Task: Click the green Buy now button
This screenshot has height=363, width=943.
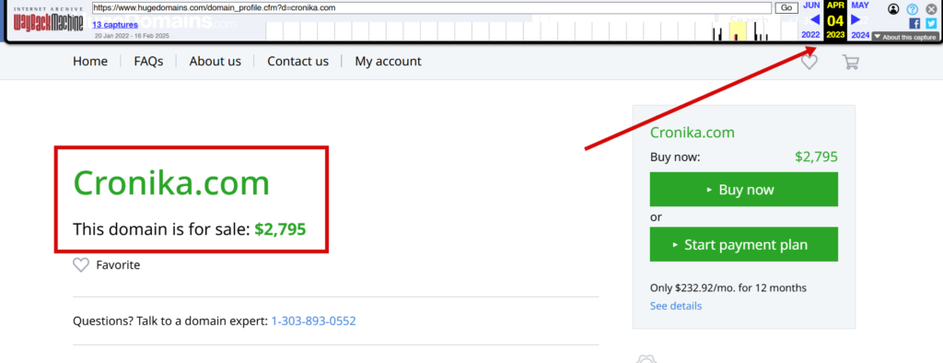Action: coord(744,190)
